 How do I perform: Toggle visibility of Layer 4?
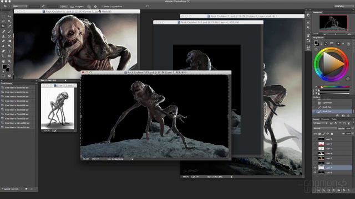coord(315,154)
